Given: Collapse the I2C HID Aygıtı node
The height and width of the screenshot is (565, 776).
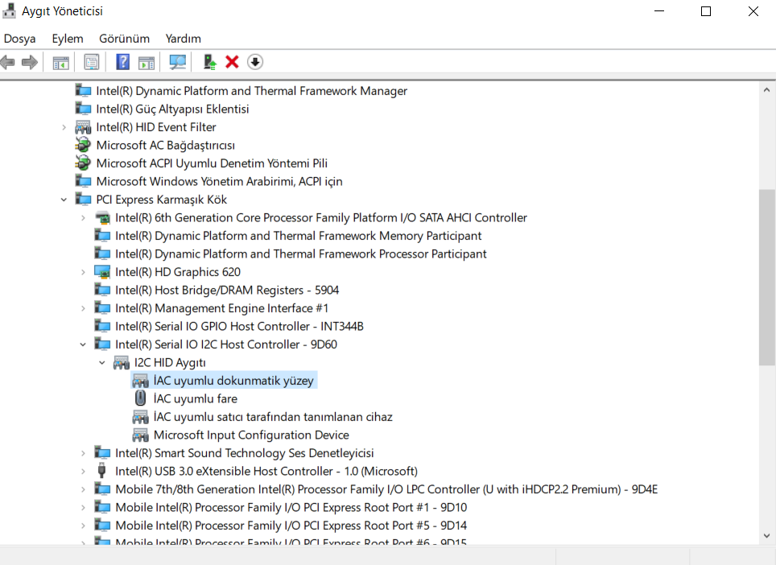Looking at the screenshot, I should [x=102, y=363].
